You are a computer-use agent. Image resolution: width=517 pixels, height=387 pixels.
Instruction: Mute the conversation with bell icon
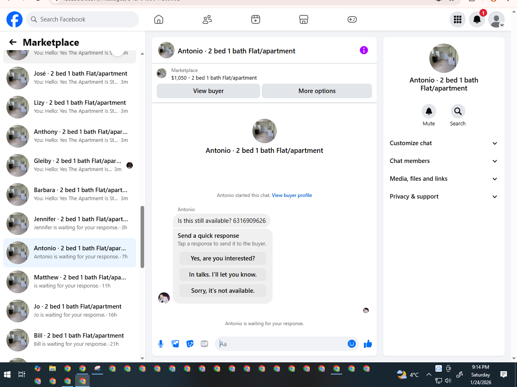coord(429,111)
